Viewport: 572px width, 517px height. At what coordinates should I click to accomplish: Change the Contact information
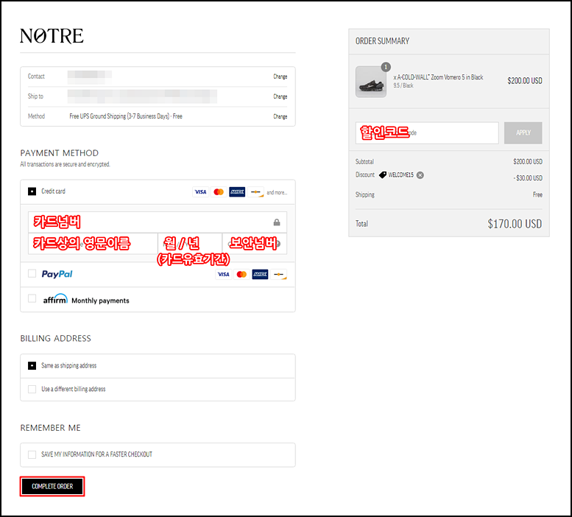point(280,77)
